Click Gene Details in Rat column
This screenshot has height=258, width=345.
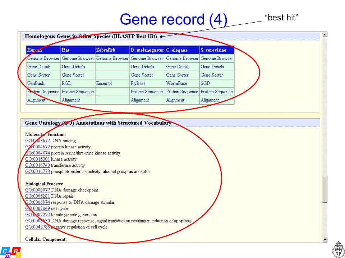(73, 67)
